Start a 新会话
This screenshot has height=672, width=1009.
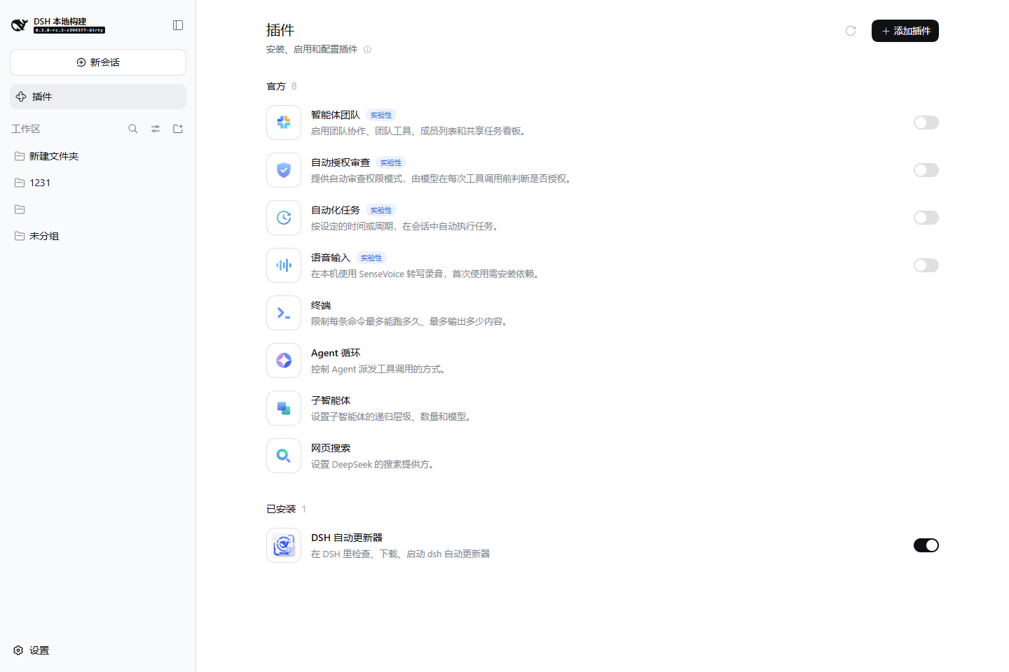coord(98,62)
